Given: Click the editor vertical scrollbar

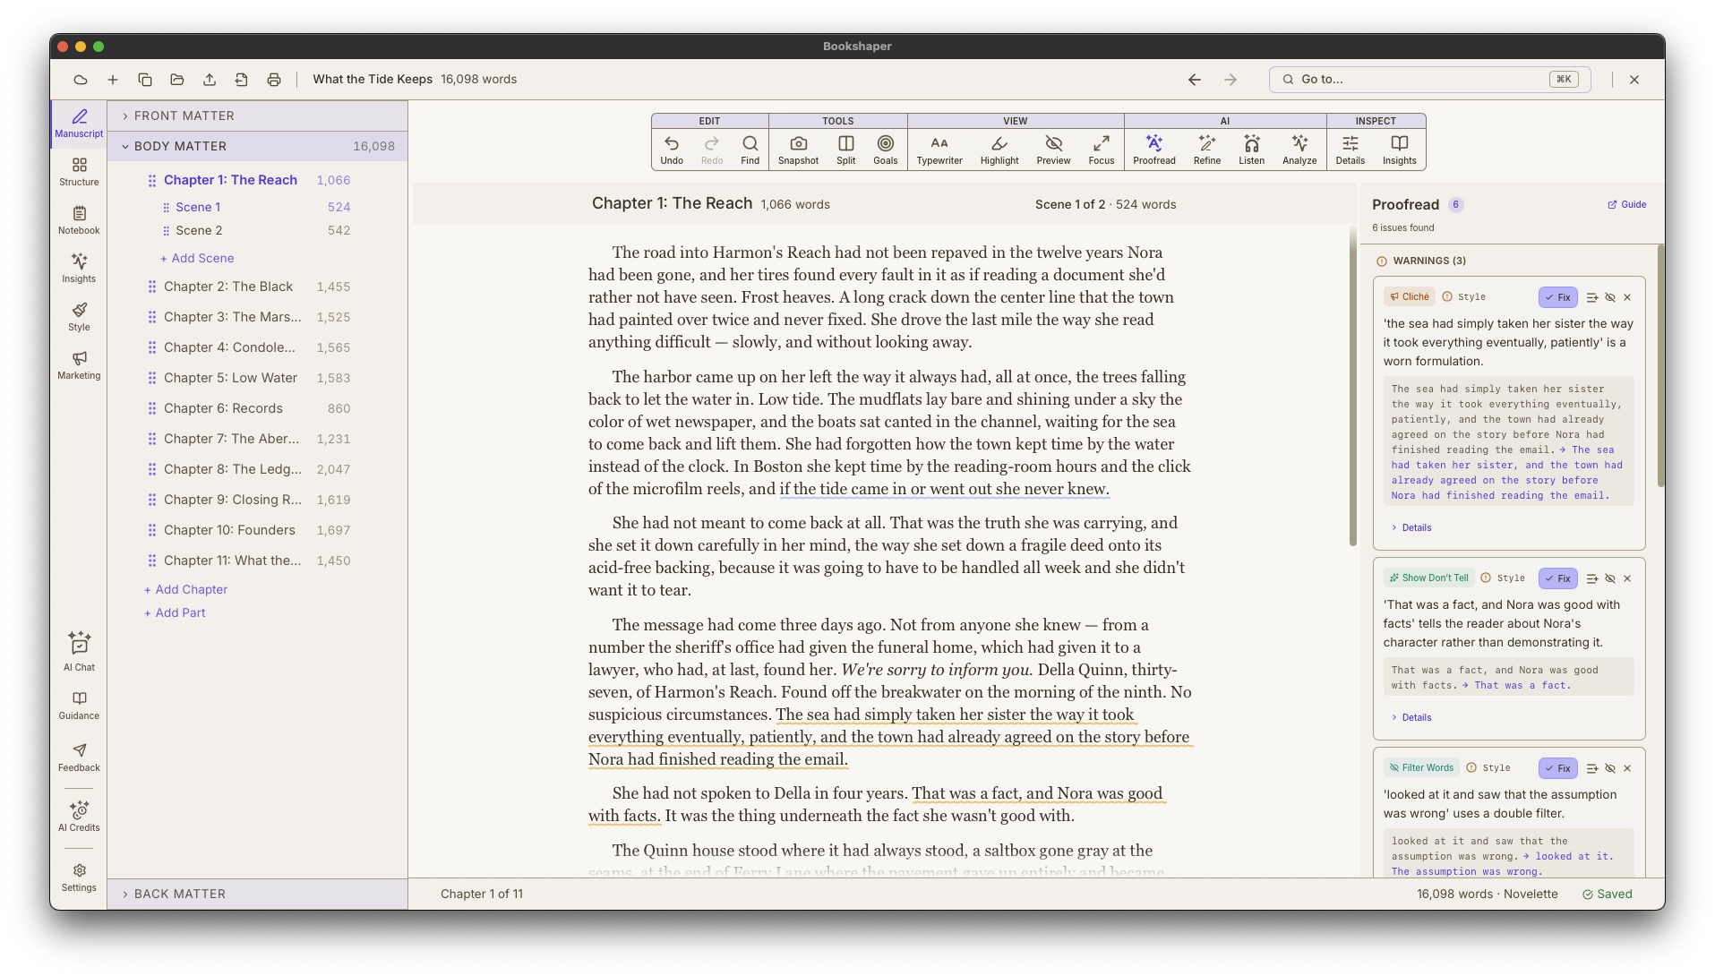Looking at the screenshot, I should [1352, 387].
